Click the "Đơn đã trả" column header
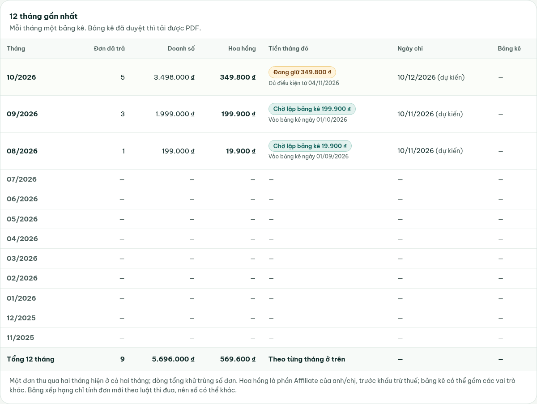The image size is (537, 404). pos(109,48)
